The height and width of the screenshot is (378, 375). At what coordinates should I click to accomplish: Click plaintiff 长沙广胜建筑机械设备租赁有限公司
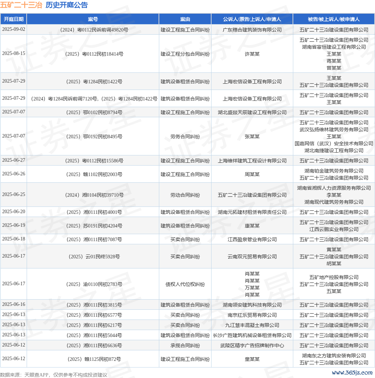[x=252, y=335]
